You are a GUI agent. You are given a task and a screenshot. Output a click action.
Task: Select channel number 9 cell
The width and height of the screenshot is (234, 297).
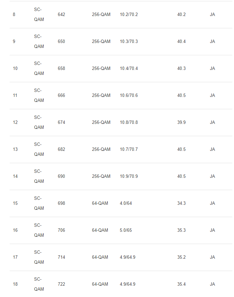[x=14, y=42]
